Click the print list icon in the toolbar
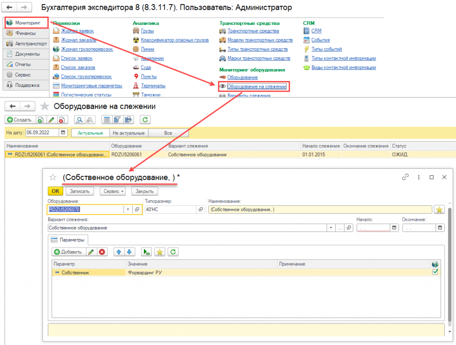The image size is (456, 345). point(128,120)
